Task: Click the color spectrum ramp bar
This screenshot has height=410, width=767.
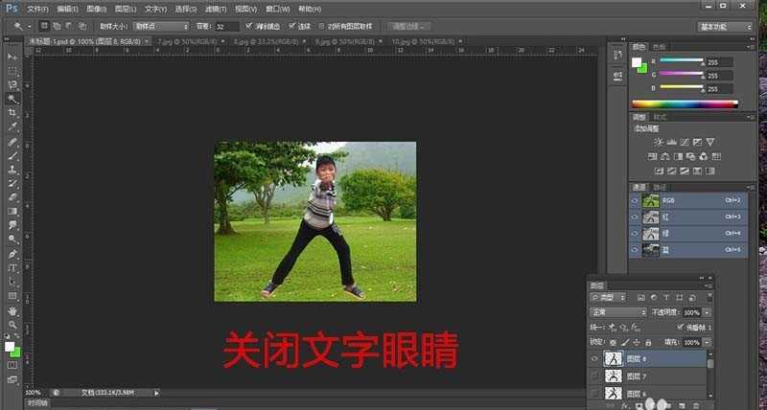Action: pyautogui.click(x=683, y=103)
